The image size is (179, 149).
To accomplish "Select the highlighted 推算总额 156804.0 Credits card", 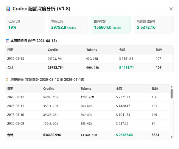I will [111, 25].
